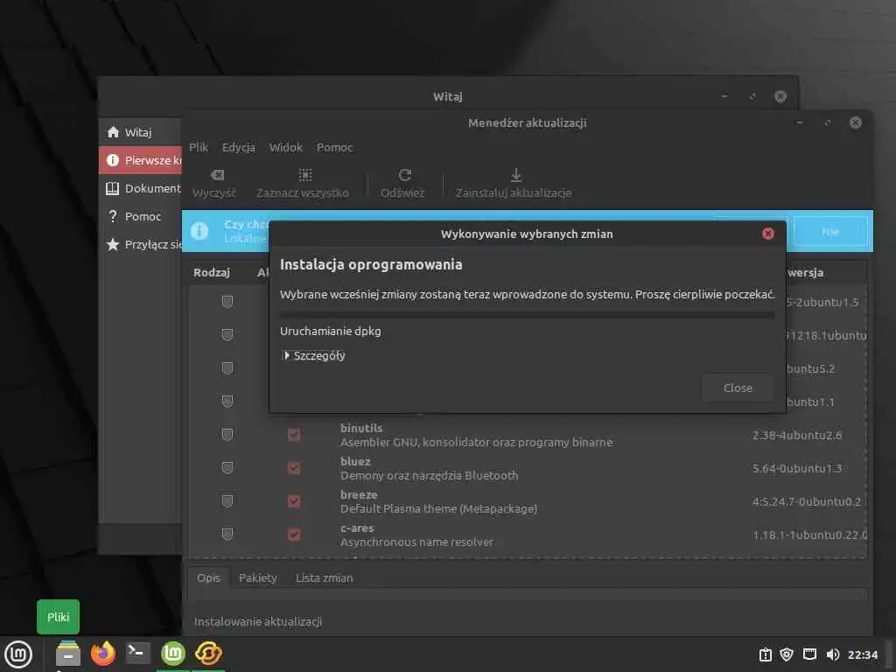Select Witaj in the Witaj window sidebar

coord(140,132)
